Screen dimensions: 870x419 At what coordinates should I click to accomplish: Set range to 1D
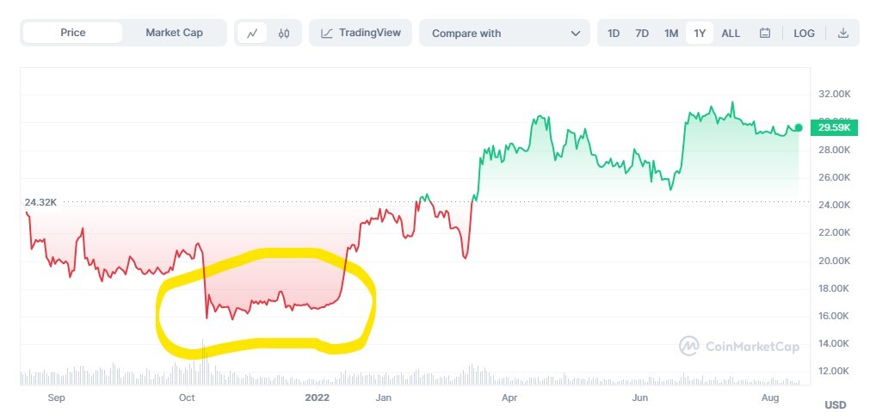click(x=613, y=34)
